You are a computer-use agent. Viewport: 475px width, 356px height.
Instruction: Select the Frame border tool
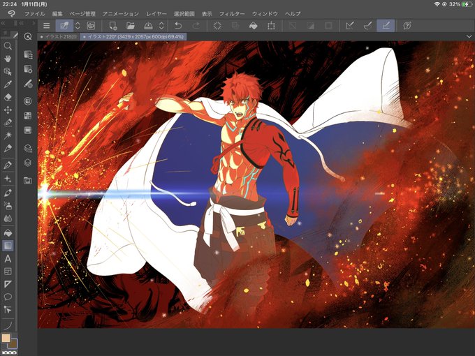pyautogui.click(x=8, y=272)
